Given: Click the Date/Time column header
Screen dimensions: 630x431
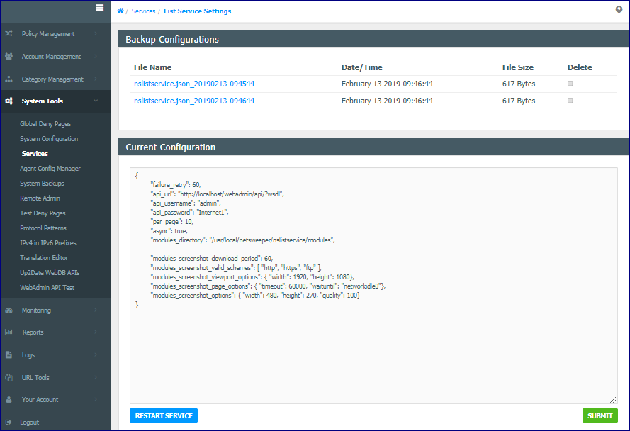Looking at the screenshot, I should pos(361,67).
